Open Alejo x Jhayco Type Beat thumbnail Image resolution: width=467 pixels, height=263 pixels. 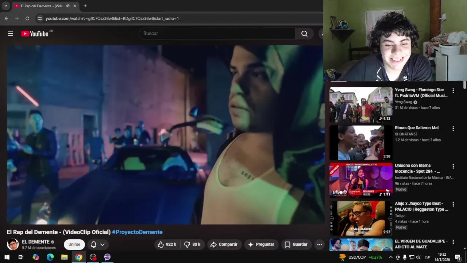(361, 218)
